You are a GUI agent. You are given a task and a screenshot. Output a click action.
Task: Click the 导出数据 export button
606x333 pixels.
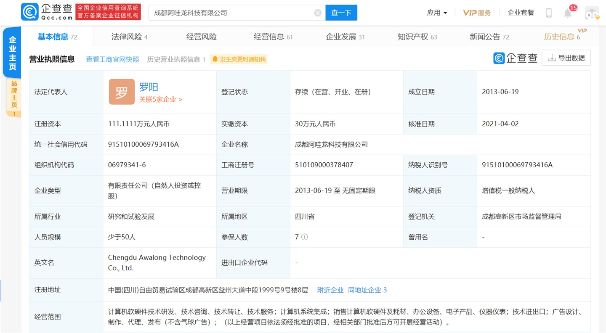tap(566, 58)
